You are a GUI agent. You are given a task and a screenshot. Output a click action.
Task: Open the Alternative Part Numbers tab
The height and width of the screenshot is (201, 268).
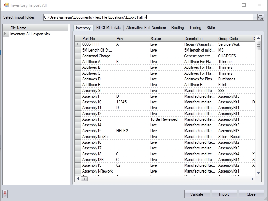146,28
